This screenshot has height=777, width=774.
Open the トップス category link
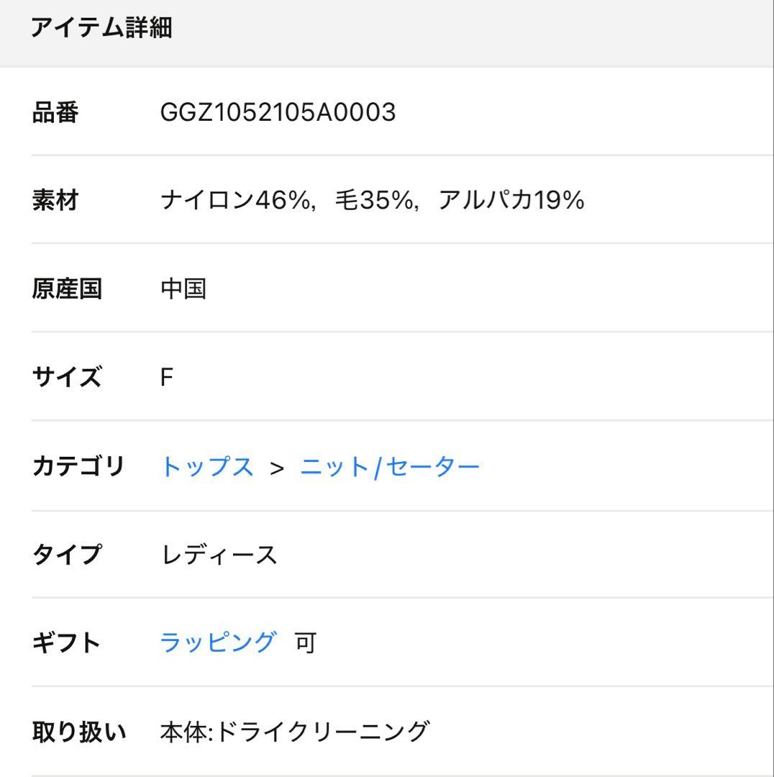[x=207, y=467]
